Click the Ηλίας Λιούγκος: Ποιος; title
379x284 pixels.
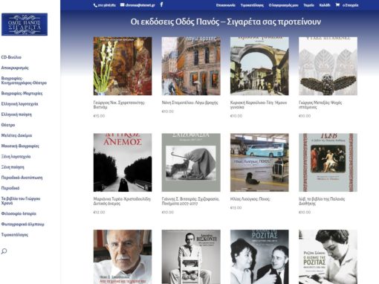point(250,199)
